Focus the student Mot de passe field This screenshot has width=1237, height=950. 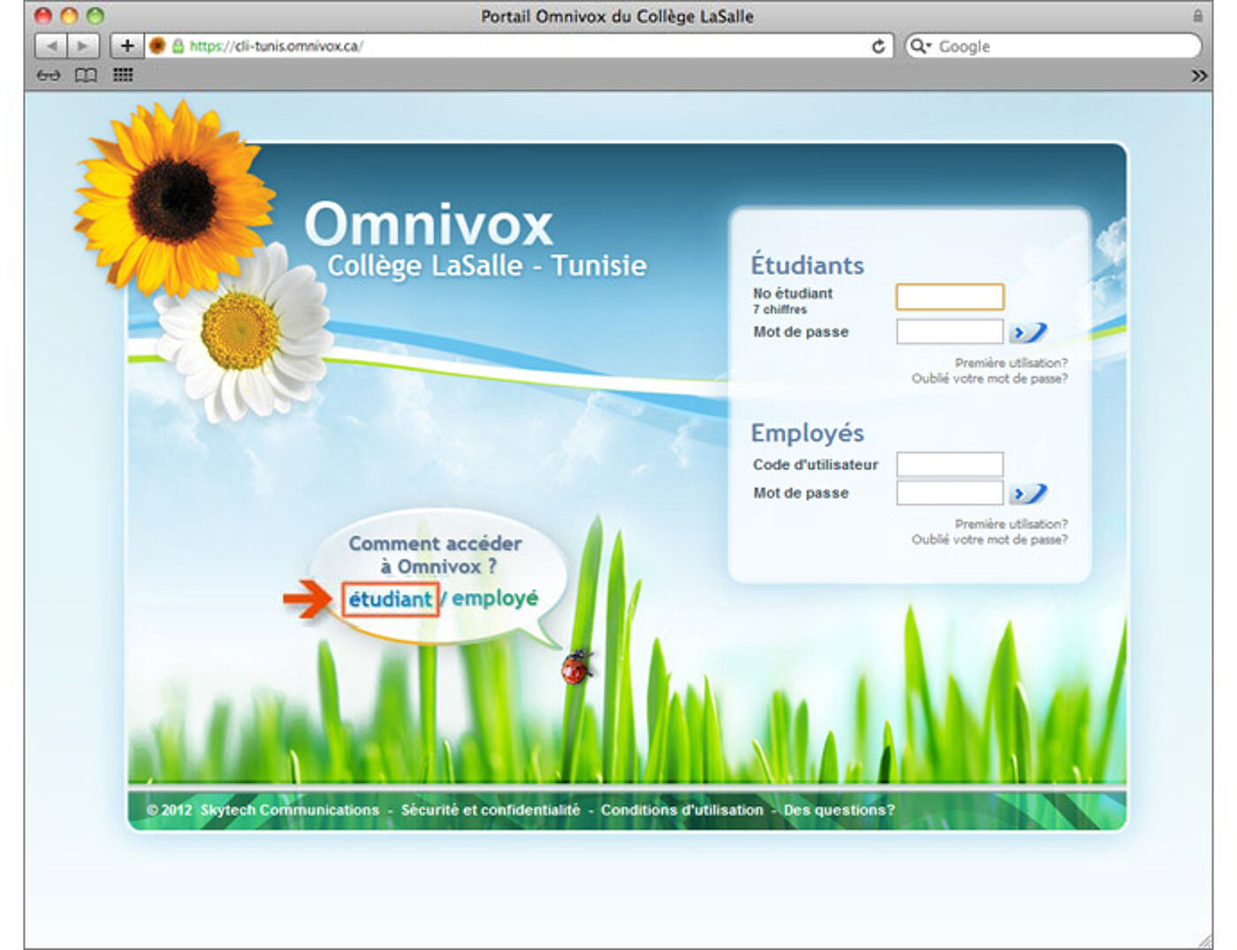(950, 331)
